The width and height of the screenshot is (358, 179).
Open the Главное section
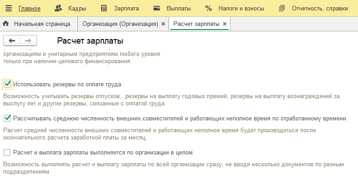point(30,9)
